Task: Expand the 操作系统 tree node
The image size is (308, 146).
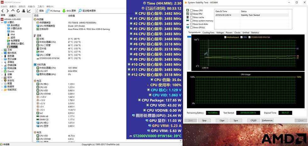Action: pyautogui.click(x=2, y=53)
